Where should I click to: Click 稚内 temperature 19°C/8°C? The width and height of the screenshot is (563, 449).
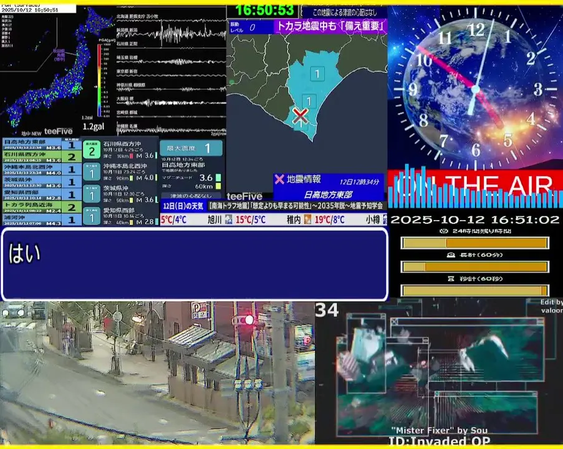pyautogui.click(x=330, y=220)
